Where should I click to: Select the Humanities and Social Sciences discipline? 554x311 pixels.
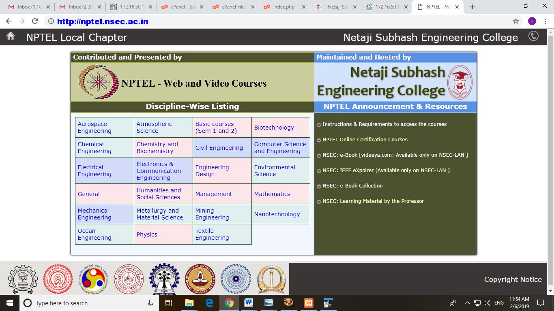(158, 194)
